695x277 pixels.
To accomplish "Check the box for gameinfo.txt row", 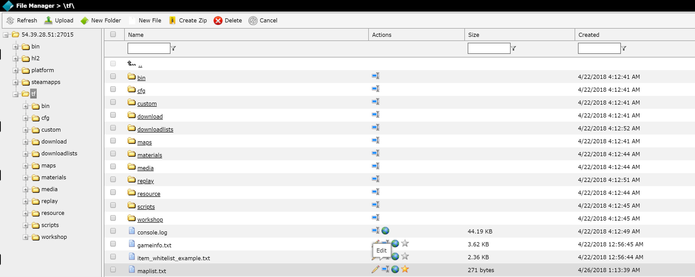I will 113,244.
